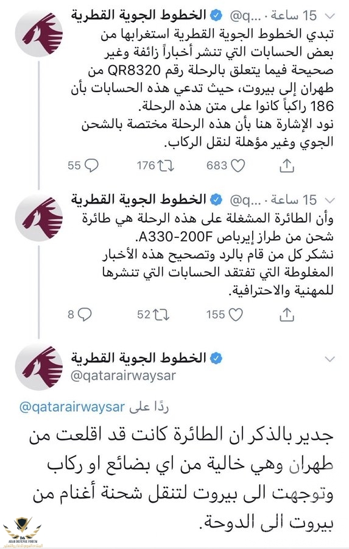Image resolution: width=349 pixels, height=549 pixels.
Task: Share the first tweet via share icon
Action: tap(286, 165)
